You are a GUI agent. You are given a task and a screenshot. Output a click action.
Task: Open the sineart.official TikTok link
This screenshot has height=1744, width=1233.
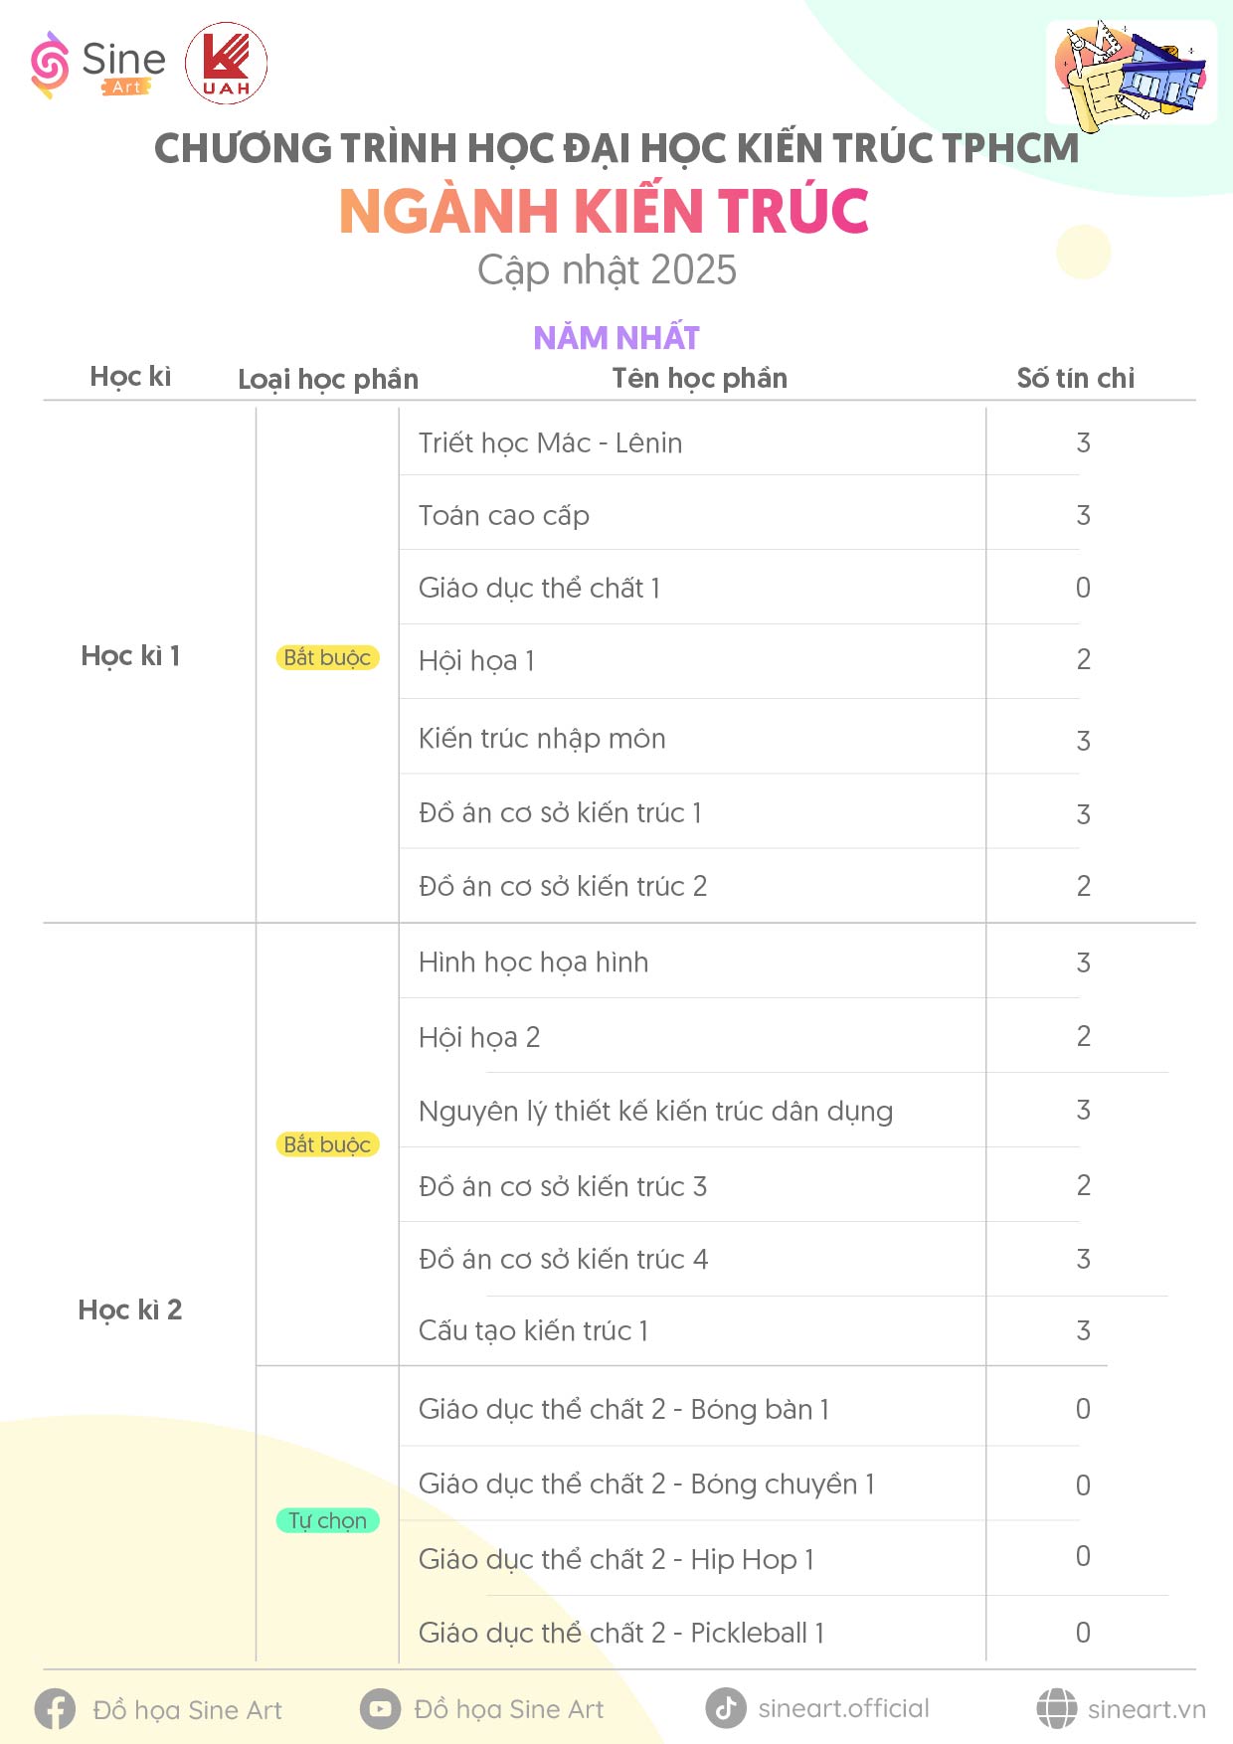(843, 1708)
